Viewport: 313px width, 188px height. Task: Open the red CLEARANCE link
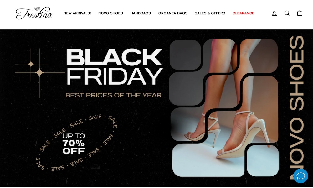(x=243, y=13)
